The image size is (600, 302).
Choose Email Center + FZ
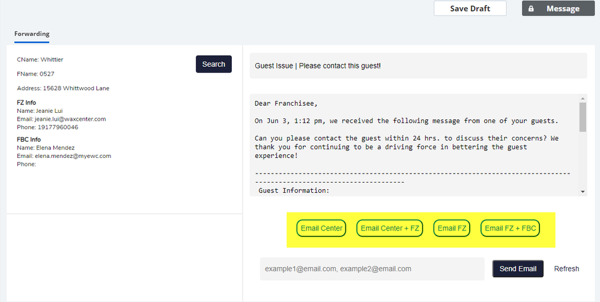click(x=390, y=228)
